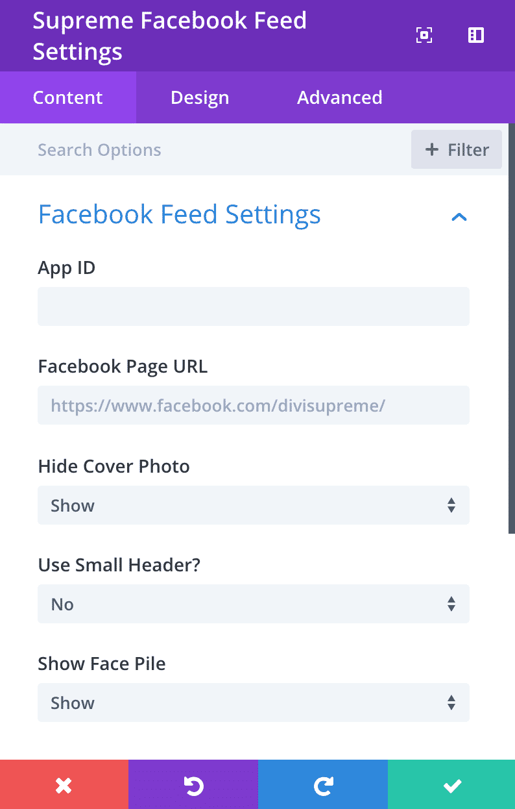Click the snap modal to sidebar icon

click(476, 35)
